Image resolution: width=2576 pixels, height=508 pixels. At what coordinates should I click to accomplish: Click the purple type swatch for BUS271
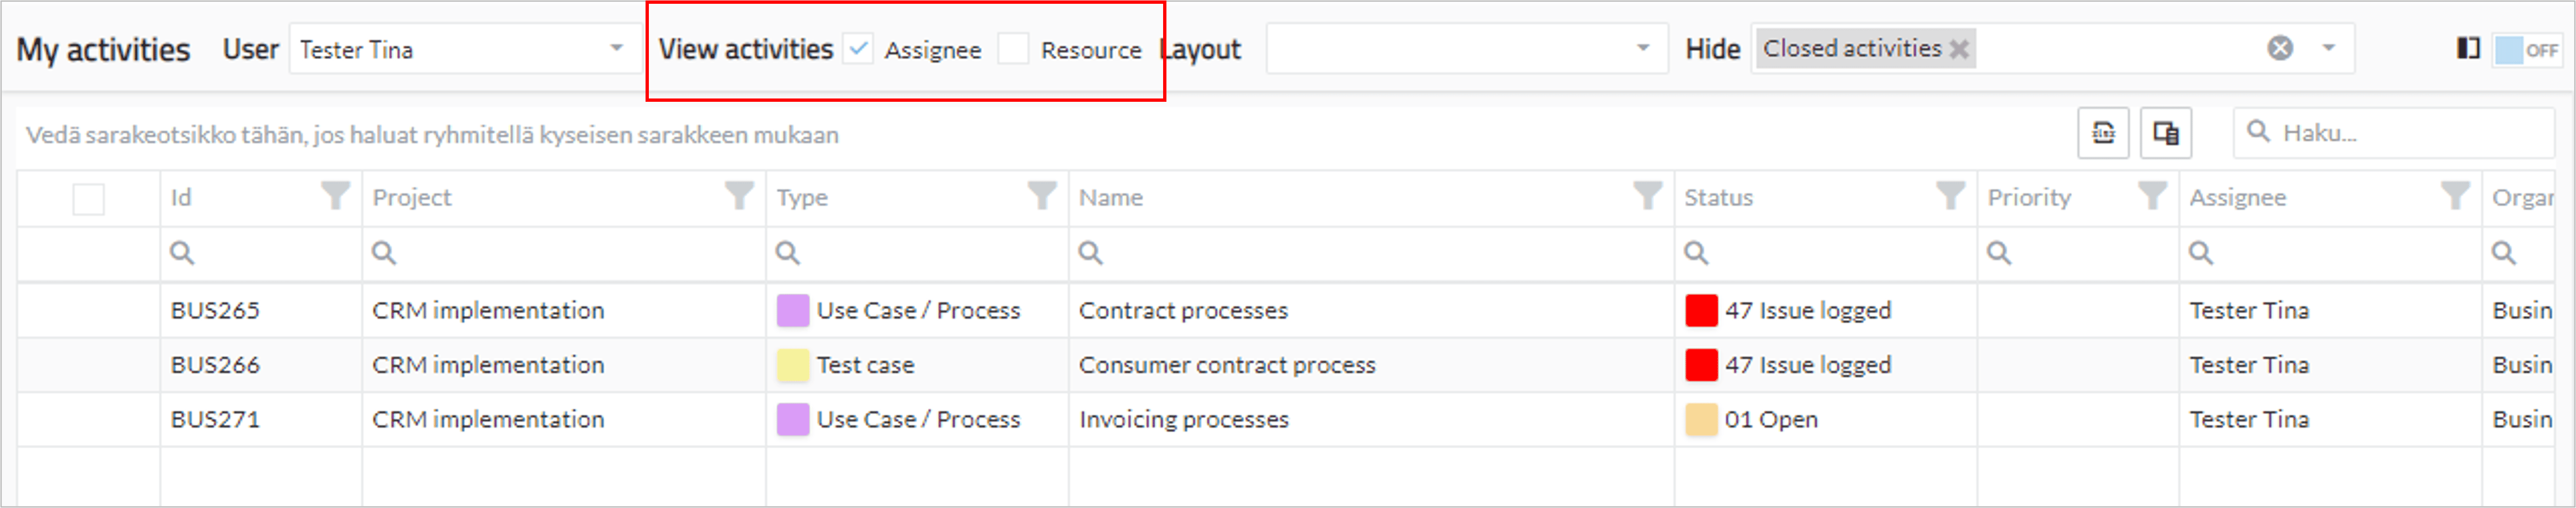pyautogui.click(x=793, y=419)
